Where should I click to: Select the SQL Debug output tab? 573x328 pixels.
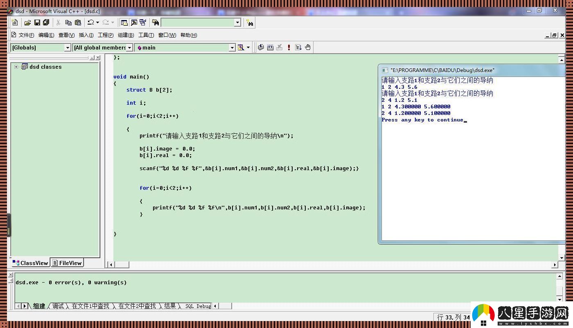coord(198,306)
